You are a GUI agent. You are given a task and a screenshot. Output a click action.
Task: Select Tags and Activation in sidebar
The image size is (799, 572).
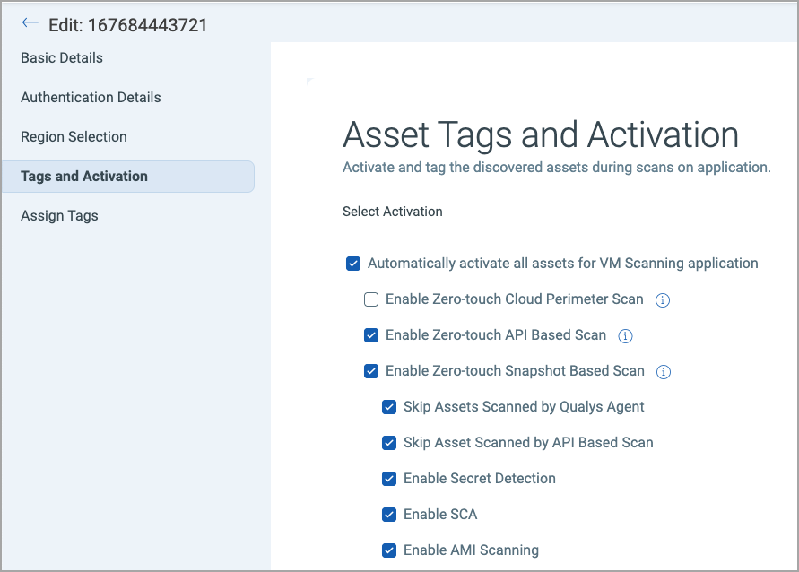pyautogui.click(x=84, y=177)
